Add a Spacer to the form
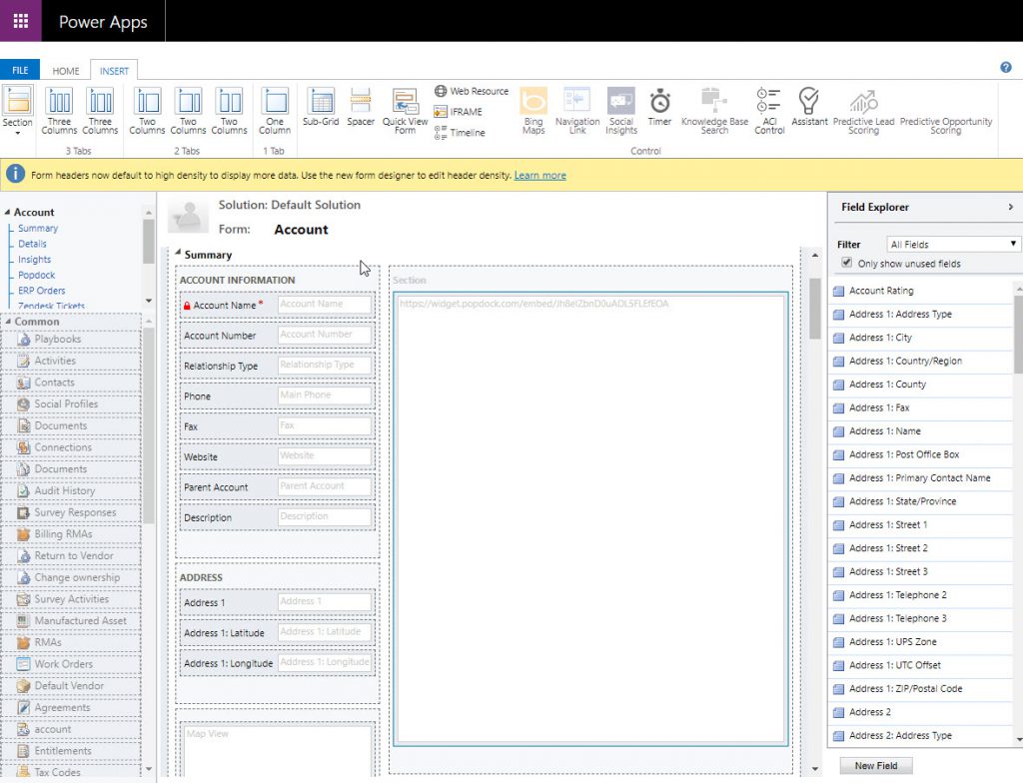Screen dimensions: 1023x783 (360, 107)
